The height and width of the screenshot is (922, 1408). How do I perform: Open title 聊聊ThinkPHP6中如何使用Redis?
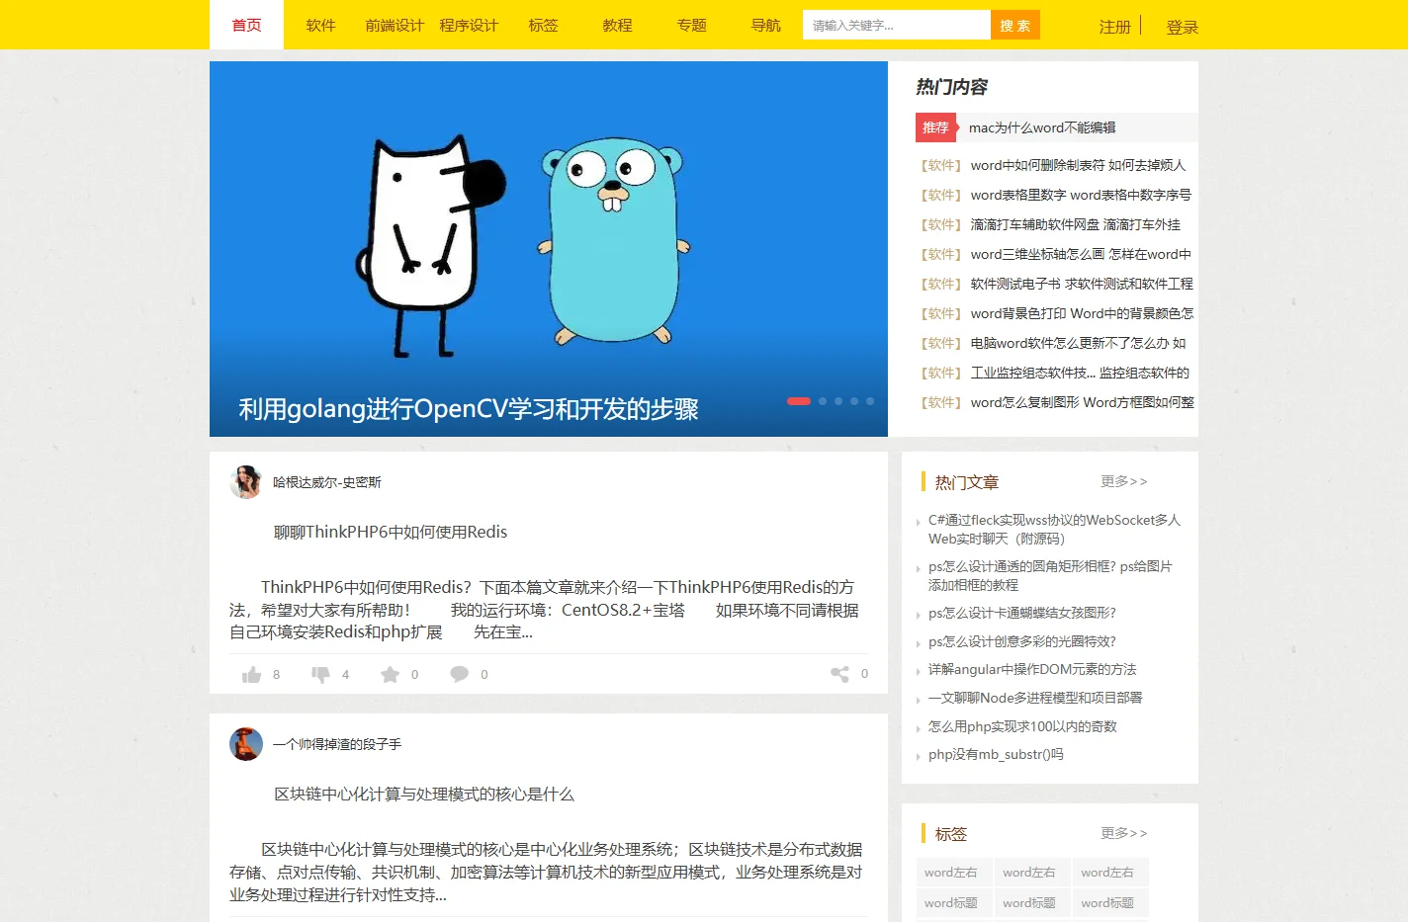point(391,532)
